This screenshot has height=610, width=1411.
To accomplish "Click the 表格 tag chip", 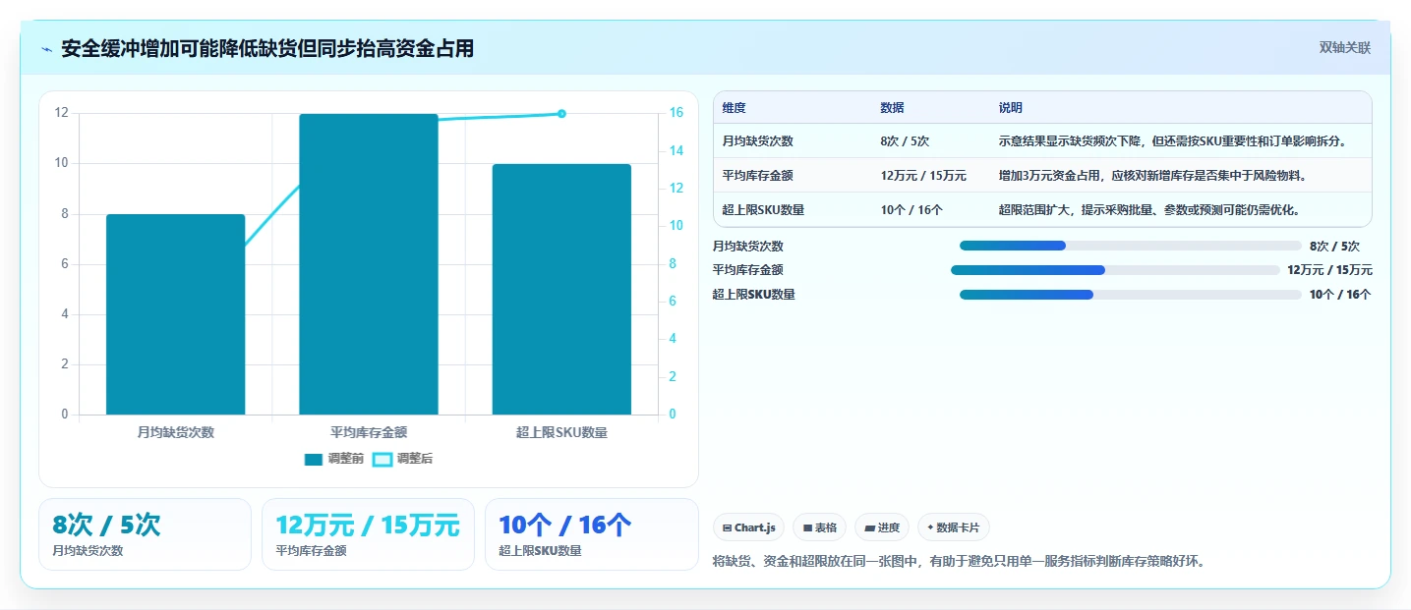I will pyautogui.click(x=819, y=527).
